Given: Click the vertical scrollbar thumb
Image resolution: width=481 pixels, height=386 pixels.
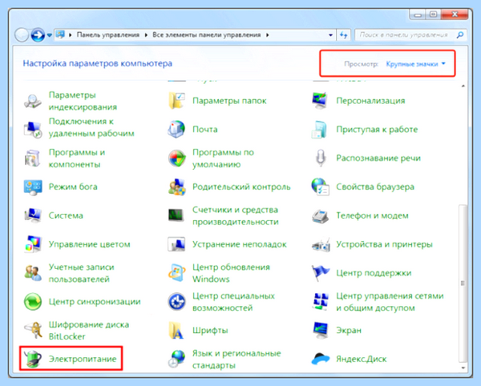Looking at the screenshot, I should [x=463, y=283].
